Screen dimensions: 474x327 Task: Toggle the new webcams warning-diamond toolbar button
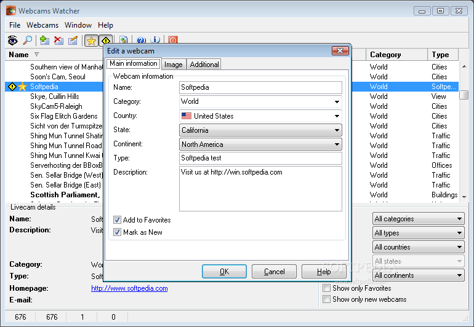click(106, 41)
